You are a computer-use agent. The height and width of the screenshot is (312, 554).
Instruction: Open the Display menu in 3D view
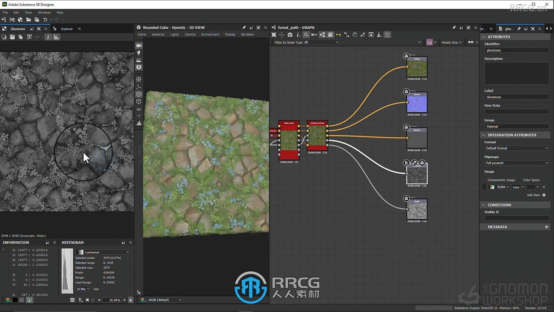pos(230,35)
